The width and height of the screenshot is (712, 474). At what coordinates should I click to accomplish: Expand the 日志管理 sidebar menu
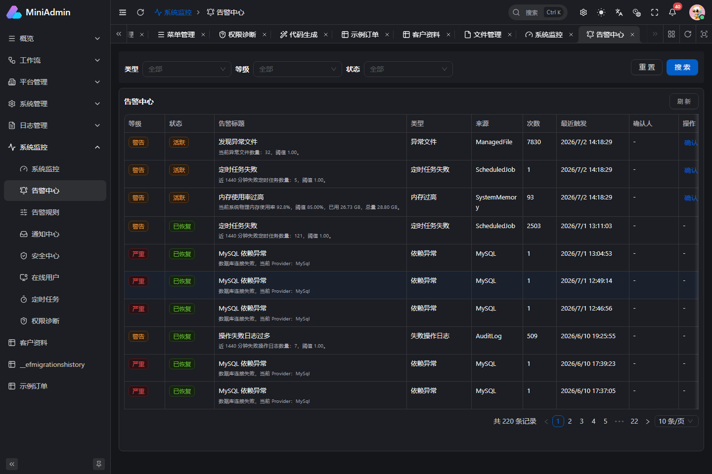click(55, 125)
